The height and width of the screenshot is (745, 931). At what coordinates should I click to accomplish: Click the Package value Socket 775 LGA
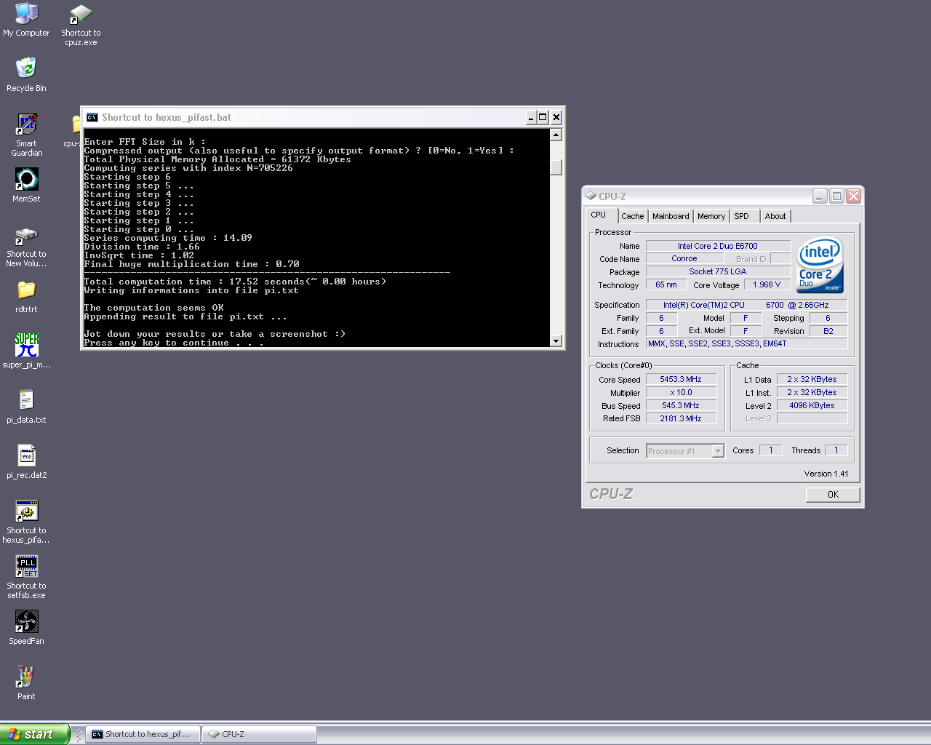coord(718,271)
